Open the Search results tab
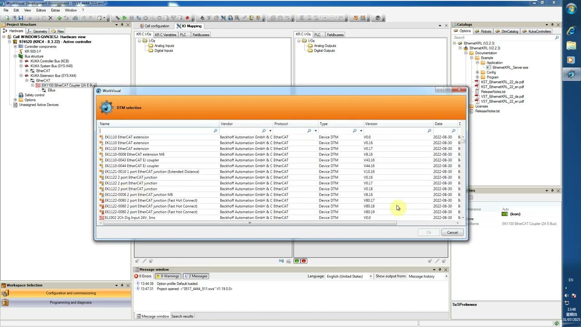This screenshot has height=327, width=581. pos(182,316)
